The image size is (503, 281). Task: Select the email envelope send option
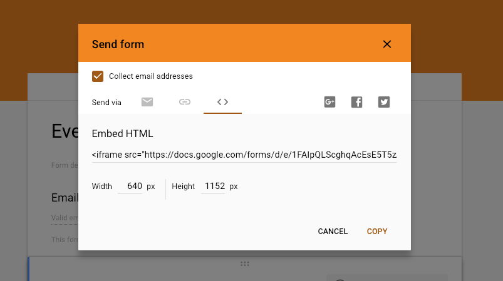click(x=147, y=102)
